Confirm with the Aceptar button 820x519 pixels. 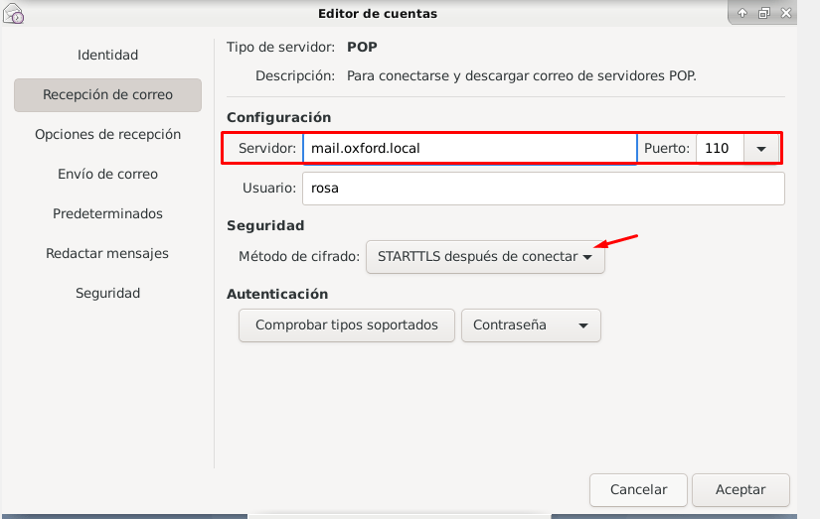click(740, 489)
